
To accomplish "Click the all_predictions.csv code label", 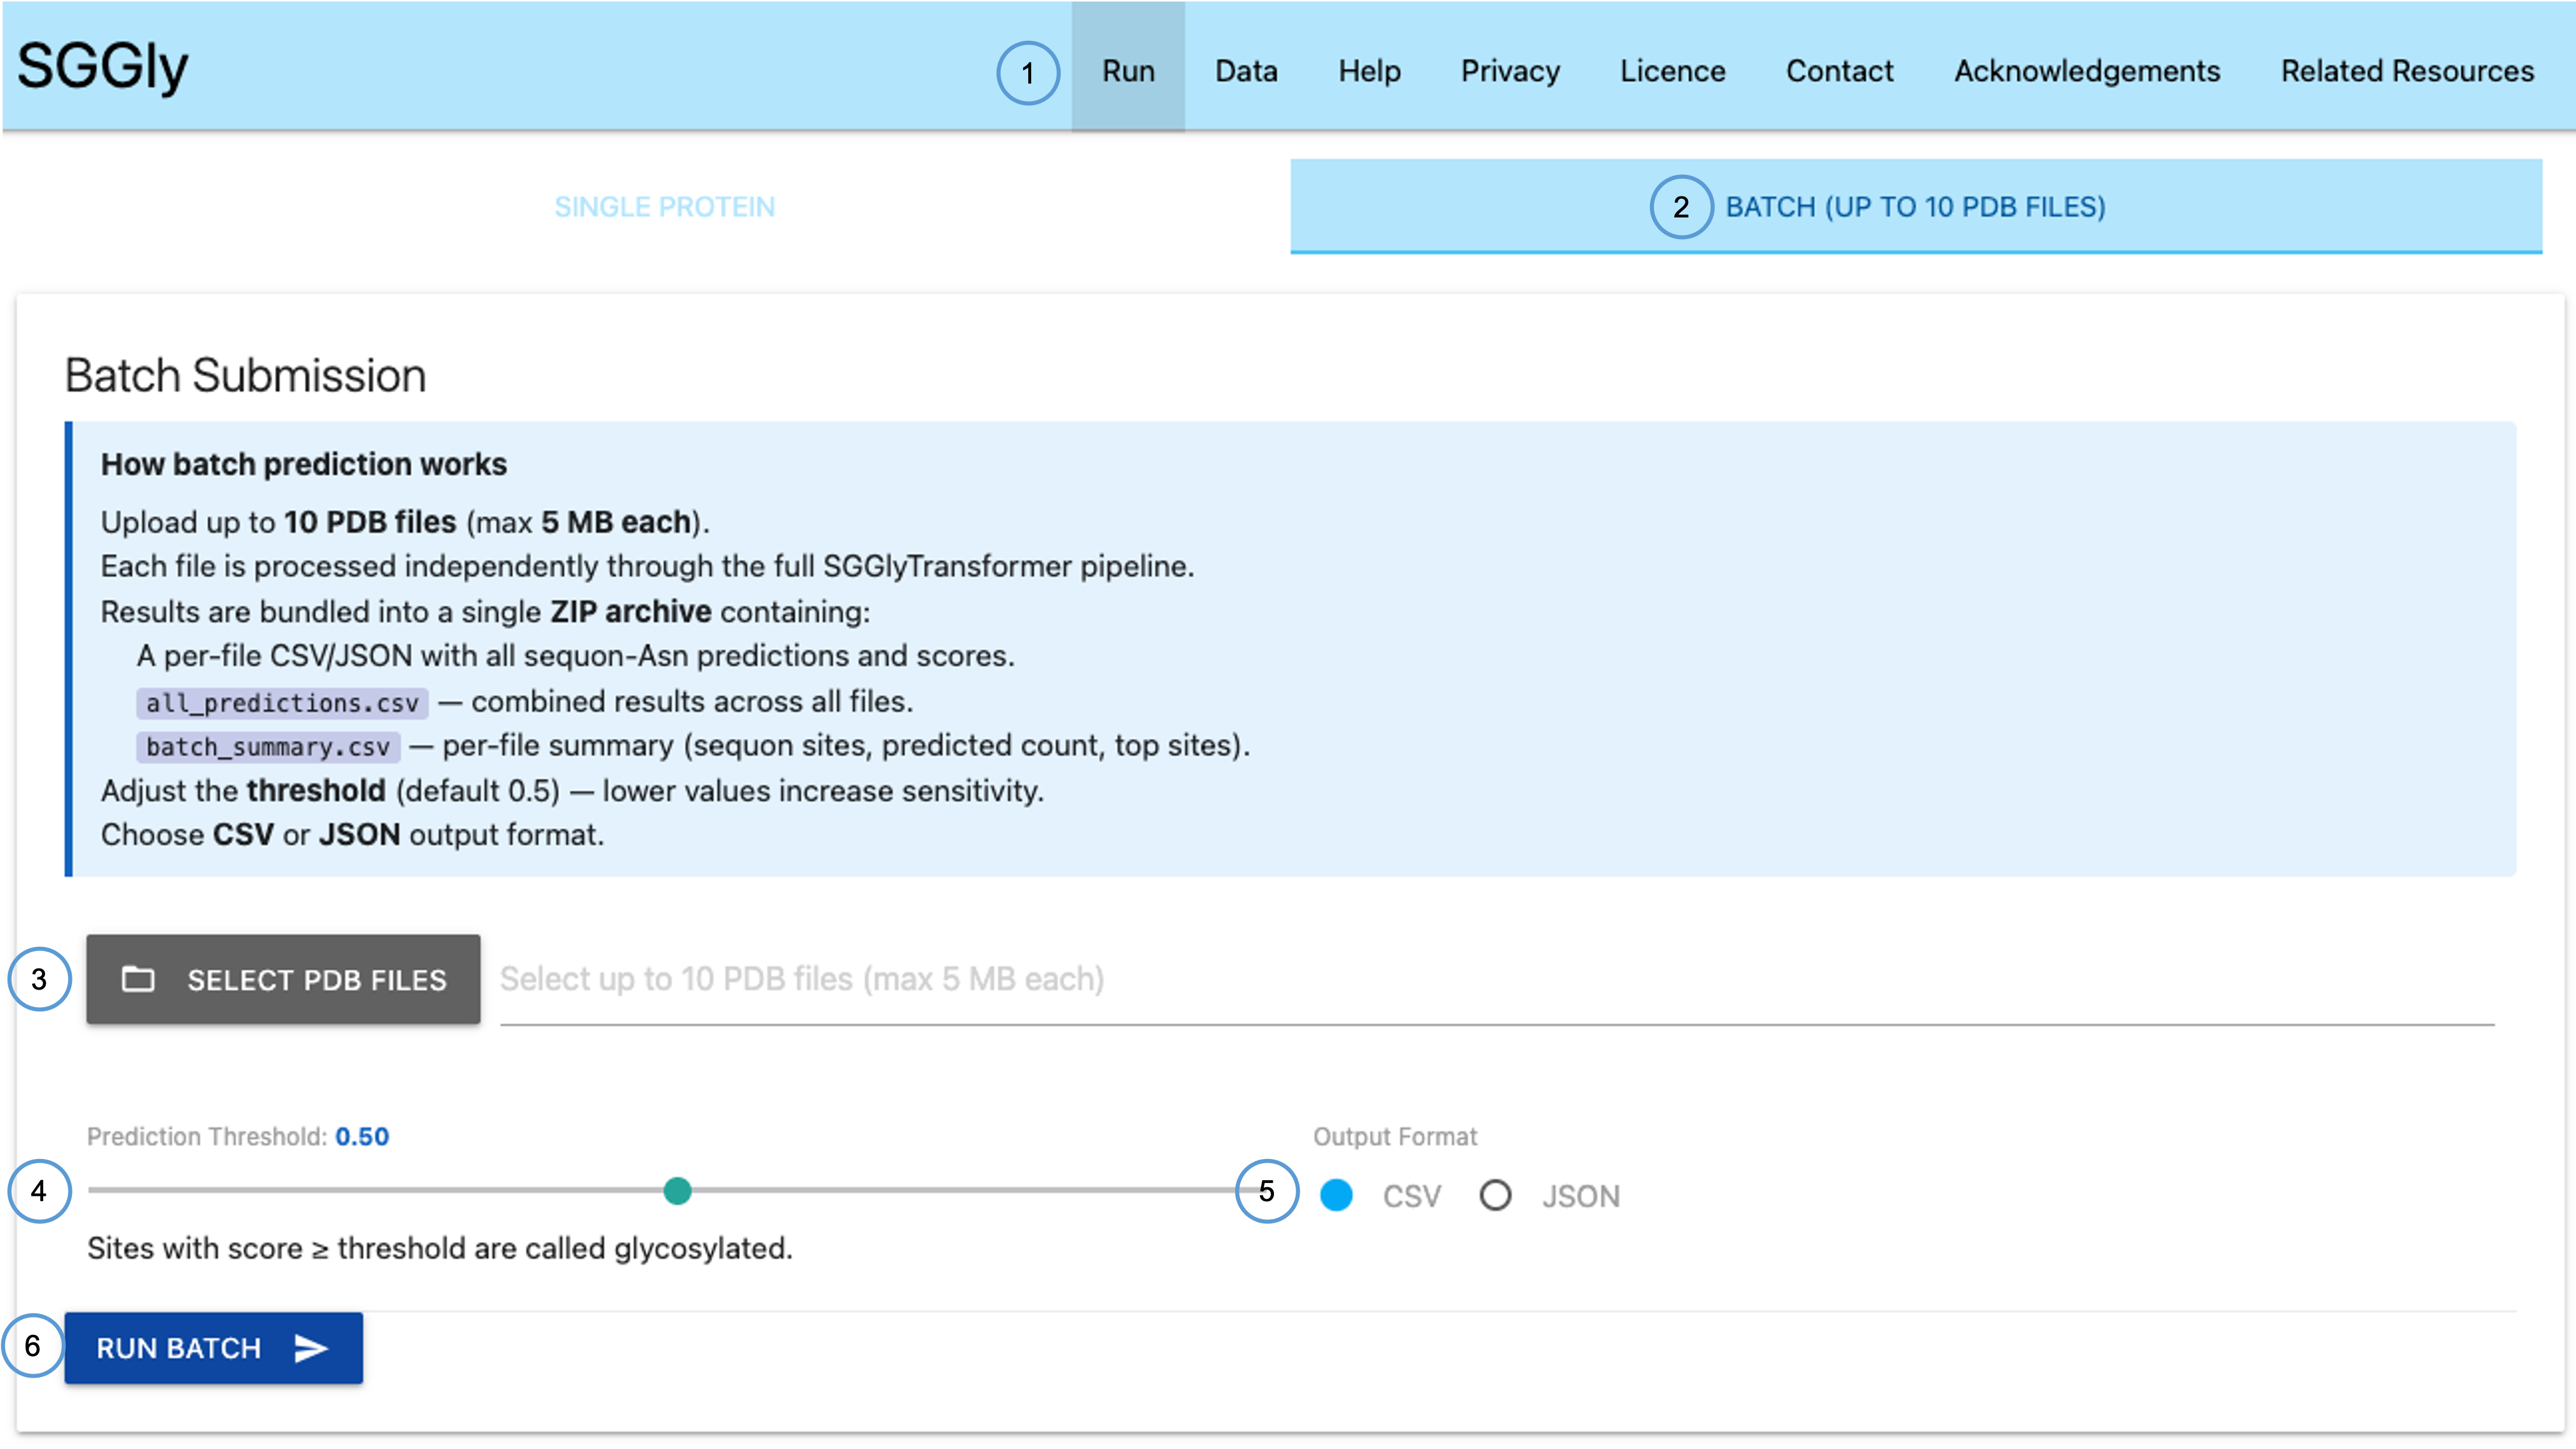I will (x=282, y=703).
